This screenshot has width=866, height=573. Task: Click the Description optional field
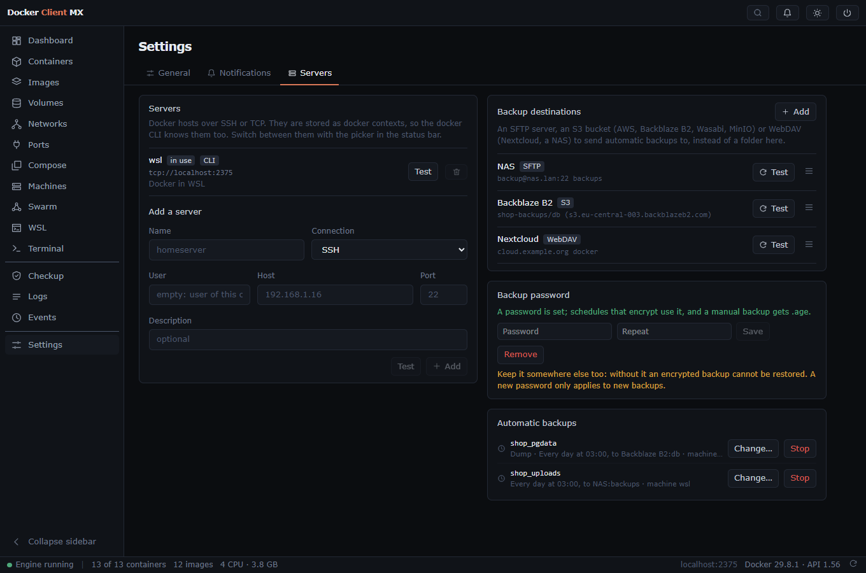tap(308, 339)
